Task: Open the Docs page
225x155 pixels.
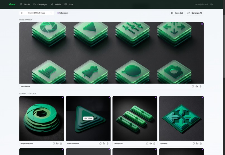Action: pos(69,4)
